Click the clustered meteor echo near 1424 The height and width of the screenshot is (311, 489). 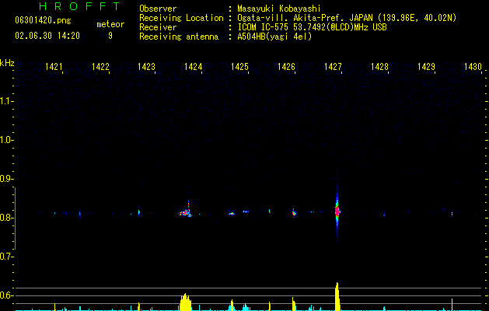pyautogui.click(x=186, y=213)
